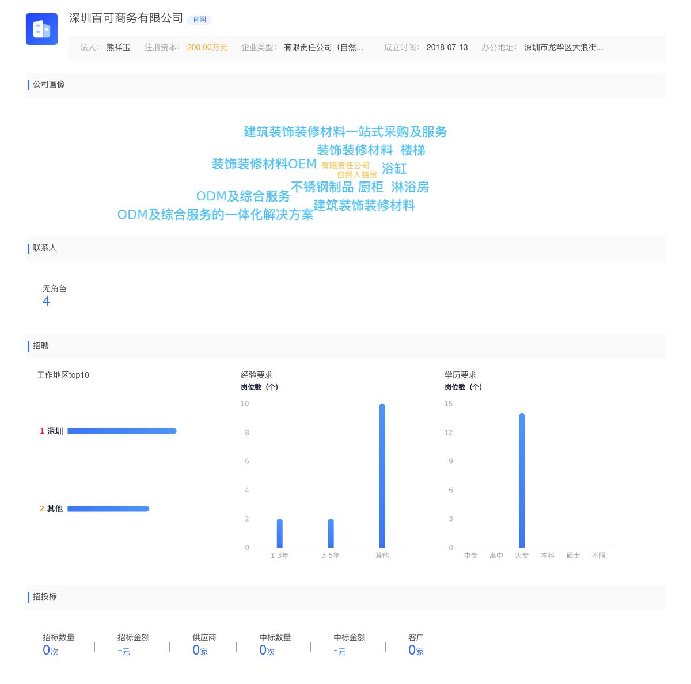The image size is (691, 684).
Task: Click legal representative name 熊祥玉
Action: coord(119,47)
